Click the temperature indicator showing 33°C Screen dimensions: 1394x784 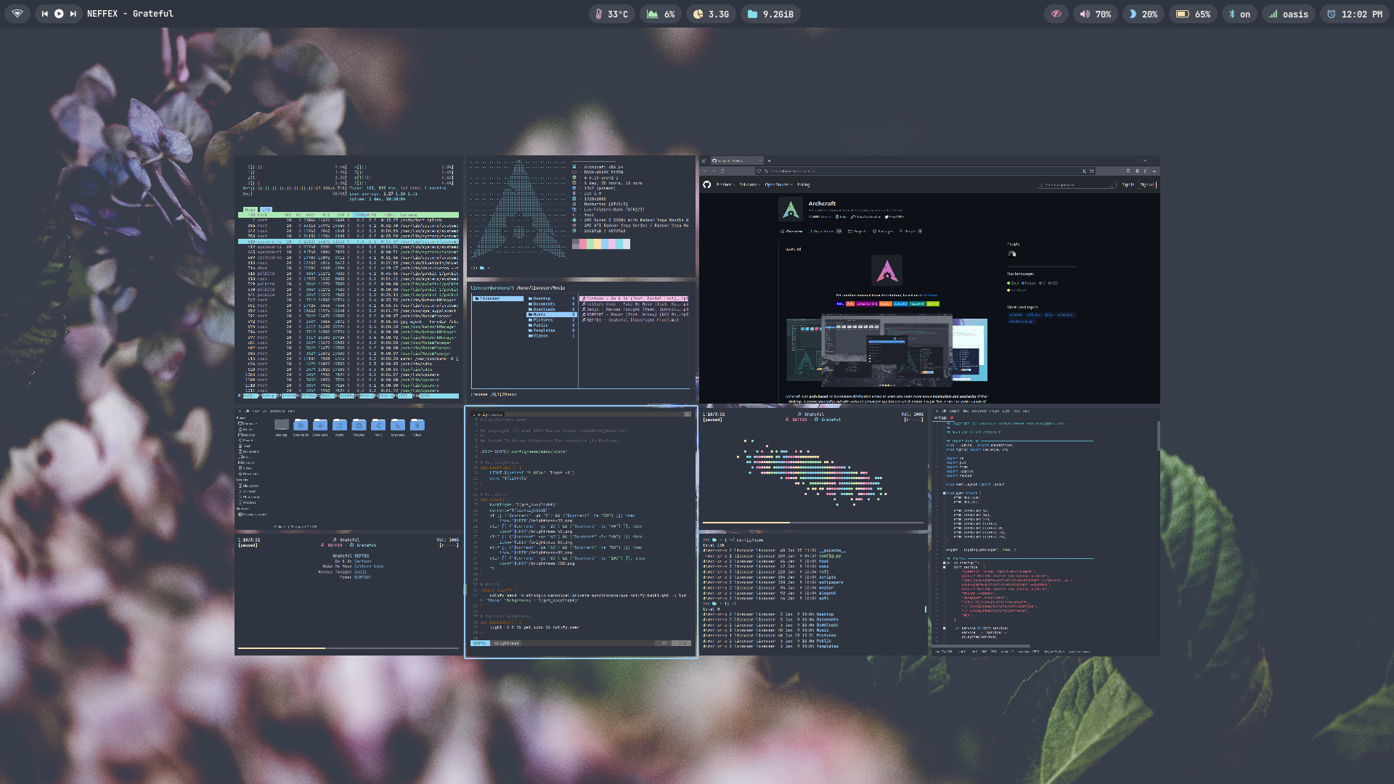click(x=611, y=14)
